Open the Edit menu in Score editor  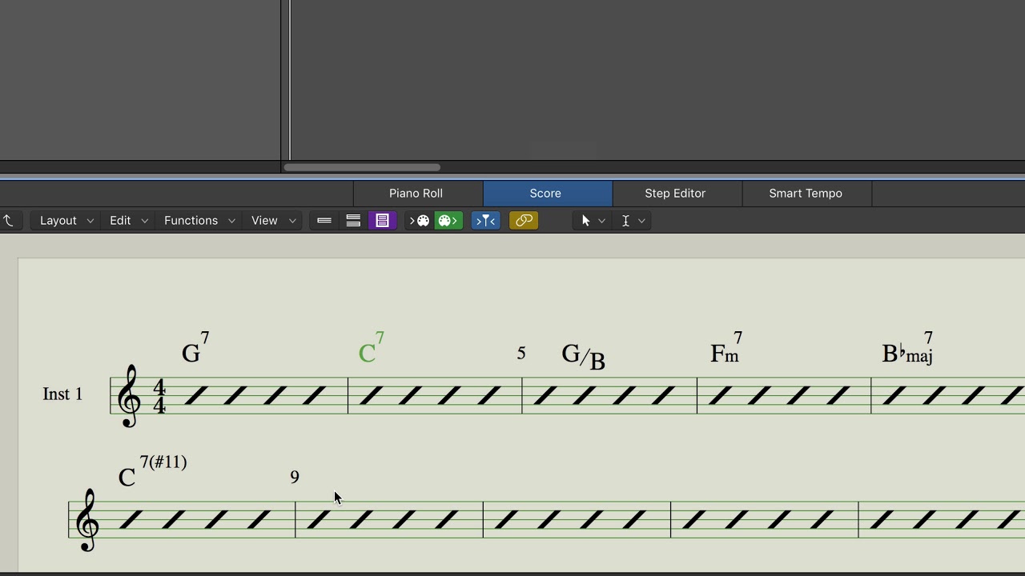tap(128, 221)
